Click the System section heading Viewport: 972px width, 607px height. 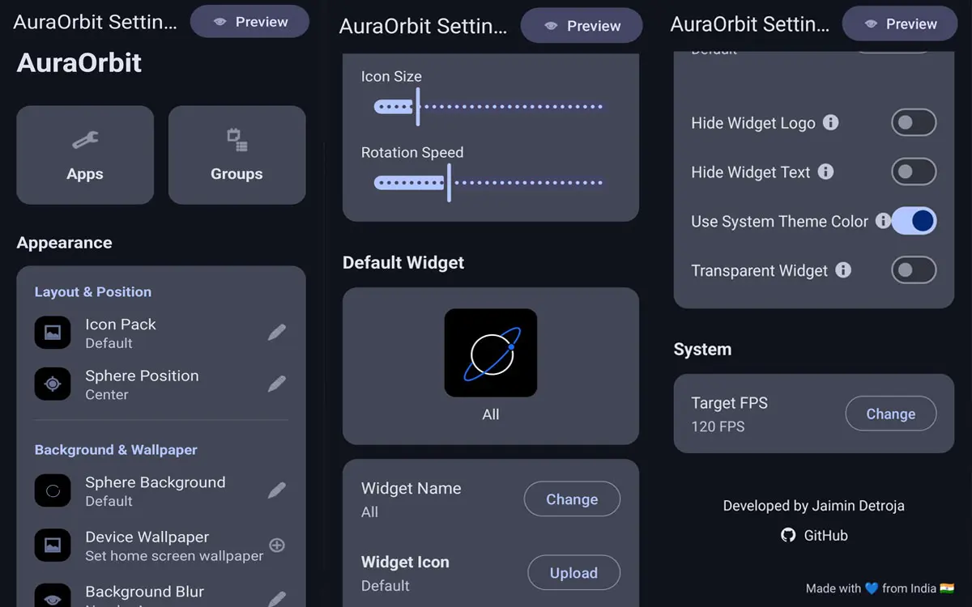(x=702, y=350)
